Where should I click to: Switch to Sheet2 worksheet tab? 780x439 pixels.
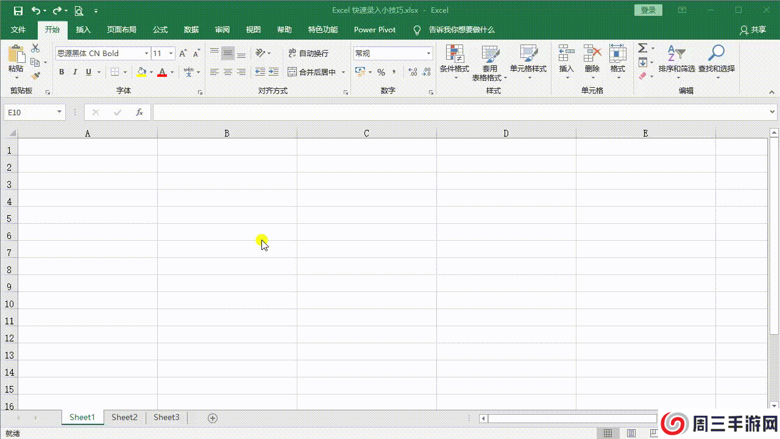coord(124,418)
